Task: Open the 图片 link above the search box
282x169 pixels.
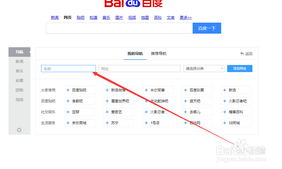Action: click(x=119, y=18)
